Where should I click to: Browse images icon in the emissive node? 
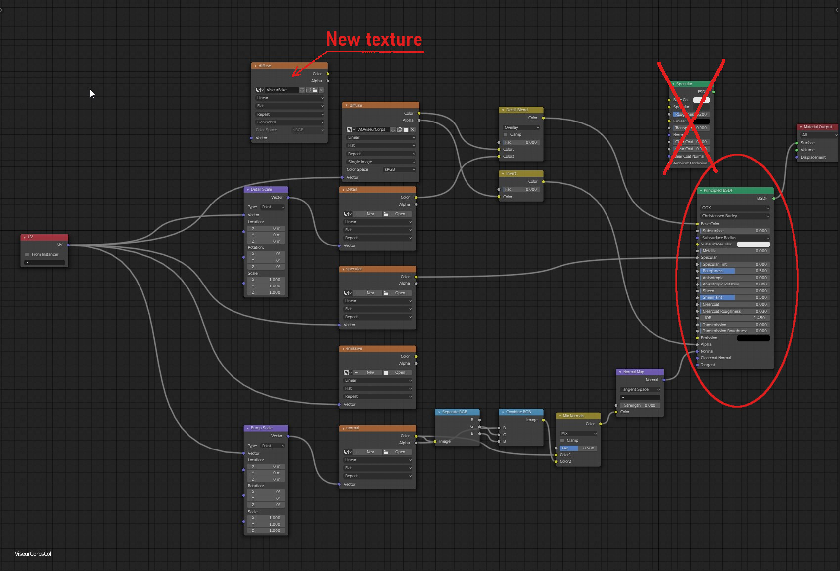(x=348, y=373)
